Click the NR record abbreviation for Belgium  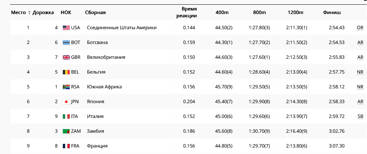point(360,72)
